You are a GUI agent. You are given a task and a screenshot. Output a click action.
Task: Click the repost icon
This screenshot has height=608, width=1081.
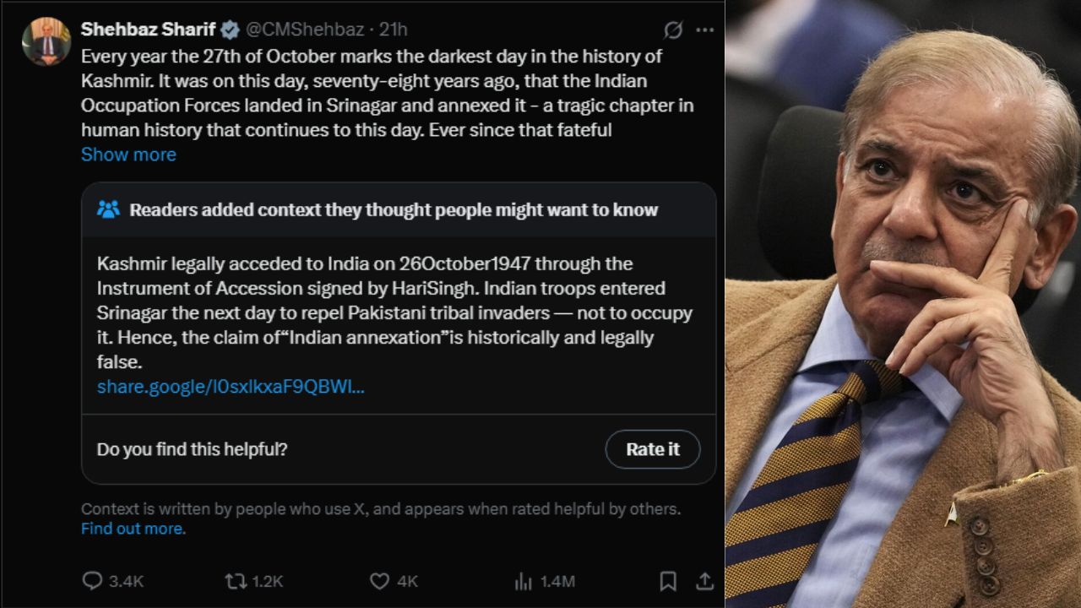pos(236,581)
